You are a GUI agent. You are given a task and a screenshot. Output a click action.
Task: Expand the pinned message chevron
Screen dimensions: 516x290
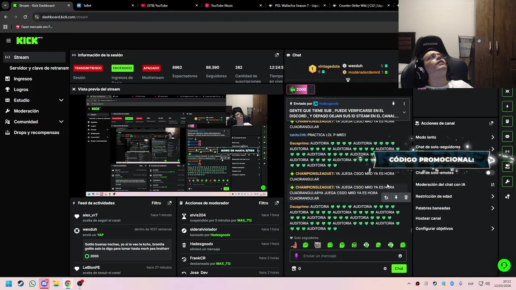coord(404,112)
